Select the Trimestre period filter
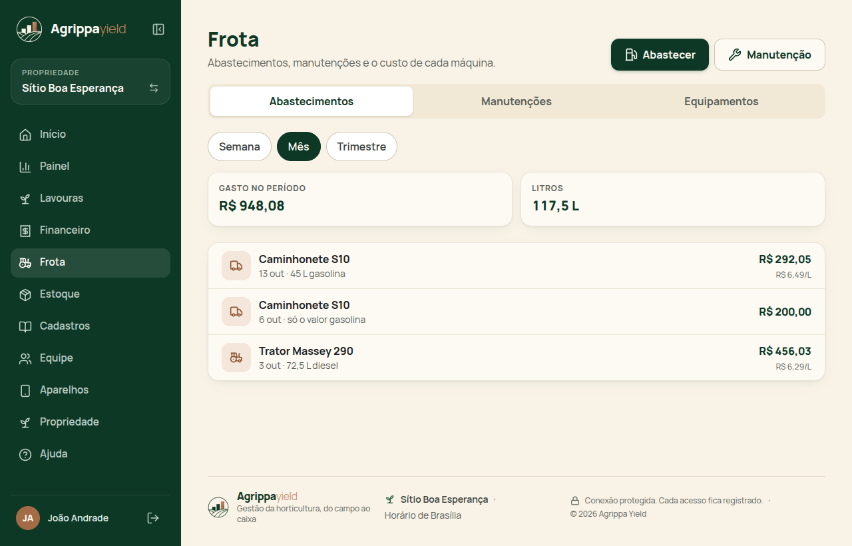Screen dimensions: 852x546 pos(361,146)
